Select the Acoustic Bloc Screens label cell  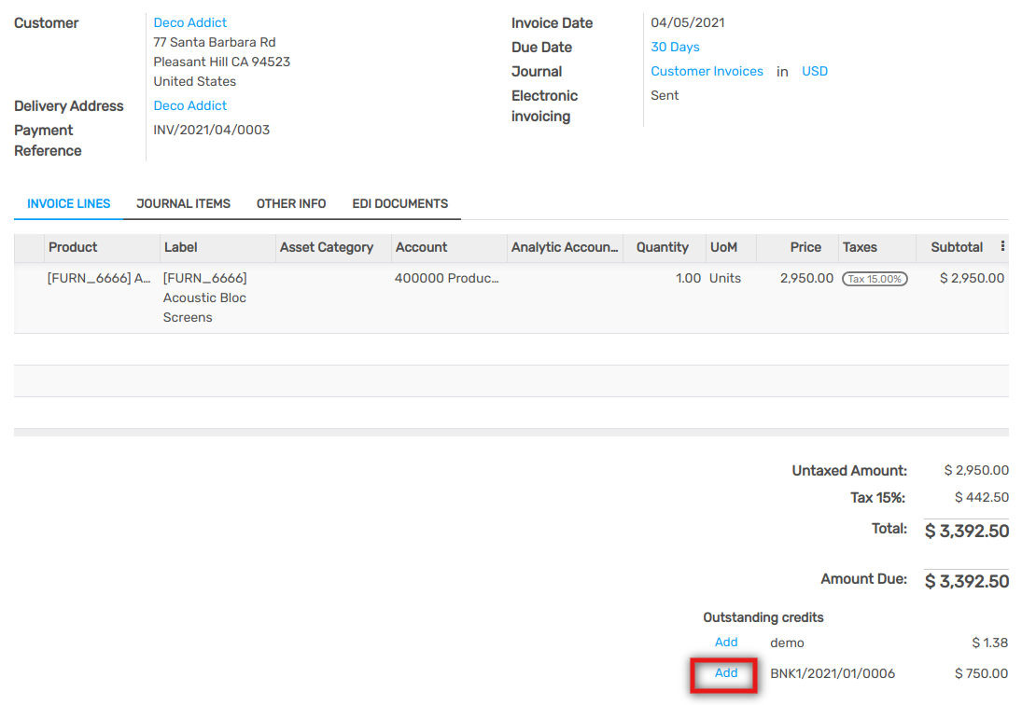(x=204, y=297)
